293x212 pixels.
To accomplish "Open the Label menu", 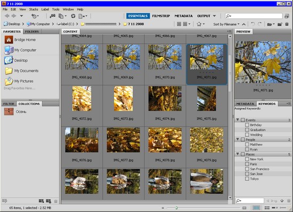I will [x=45, y=9].
